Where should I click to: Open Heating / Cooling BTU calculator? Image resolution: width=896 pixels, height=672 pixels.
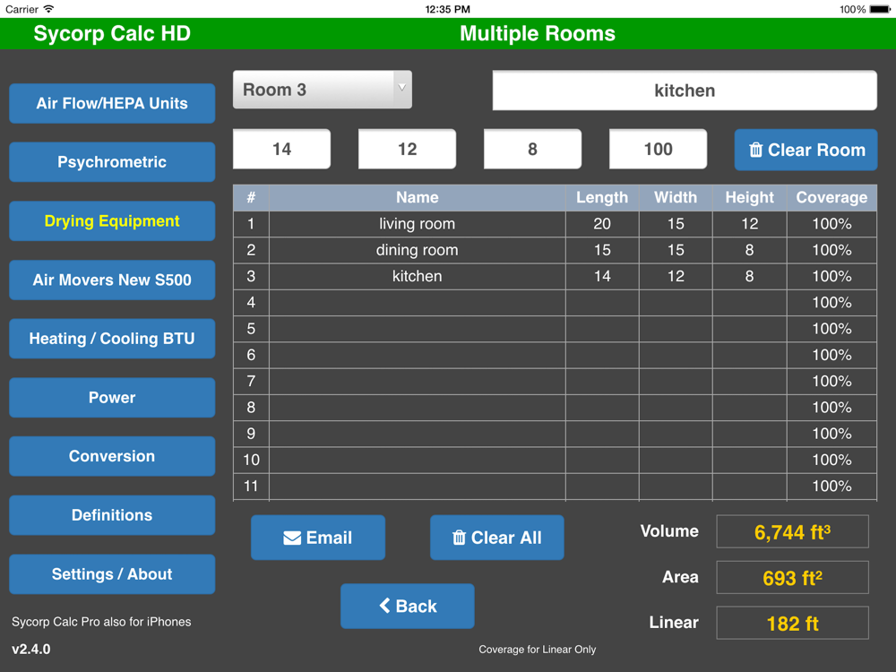point(112,339)
